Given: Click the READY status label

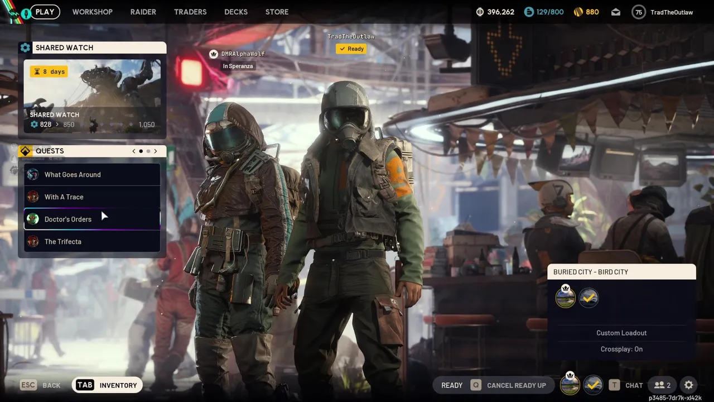Looking at the screenshot, I should click(452, 385).
